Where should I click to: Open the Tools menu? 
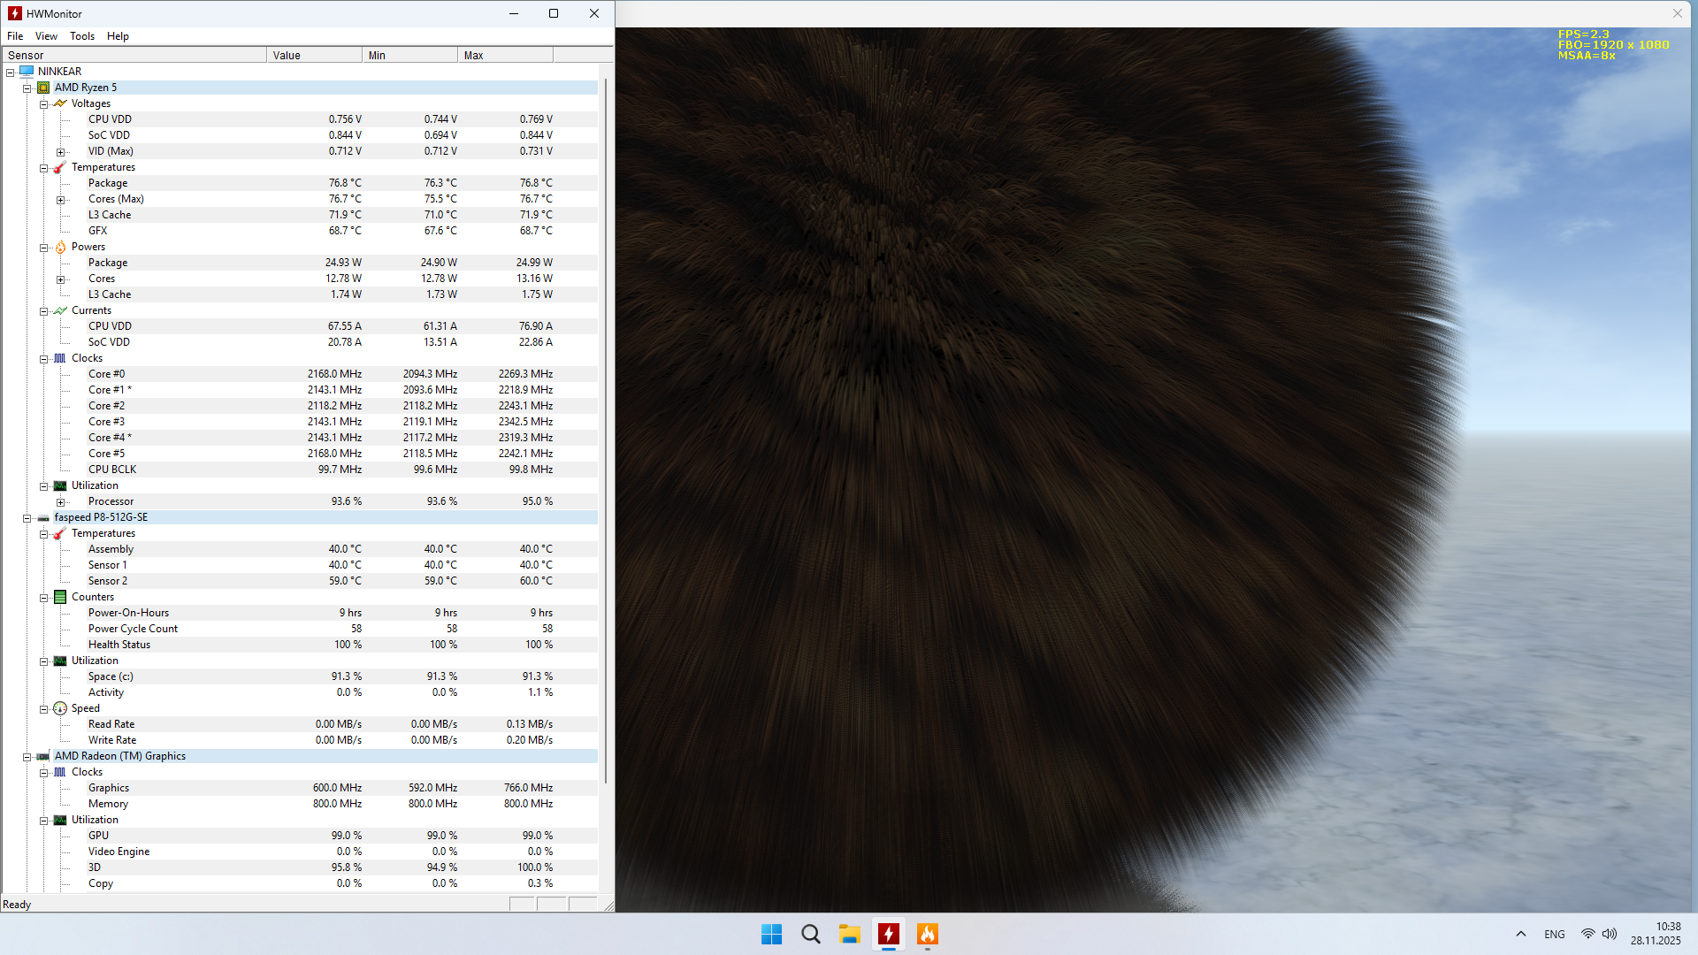tap(82, 36)
